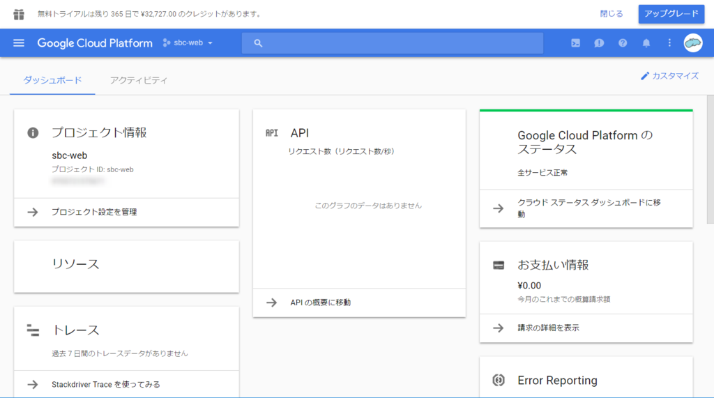The image size is (714, 398).
Task: Click the API card icon
Action: [272, 133]
